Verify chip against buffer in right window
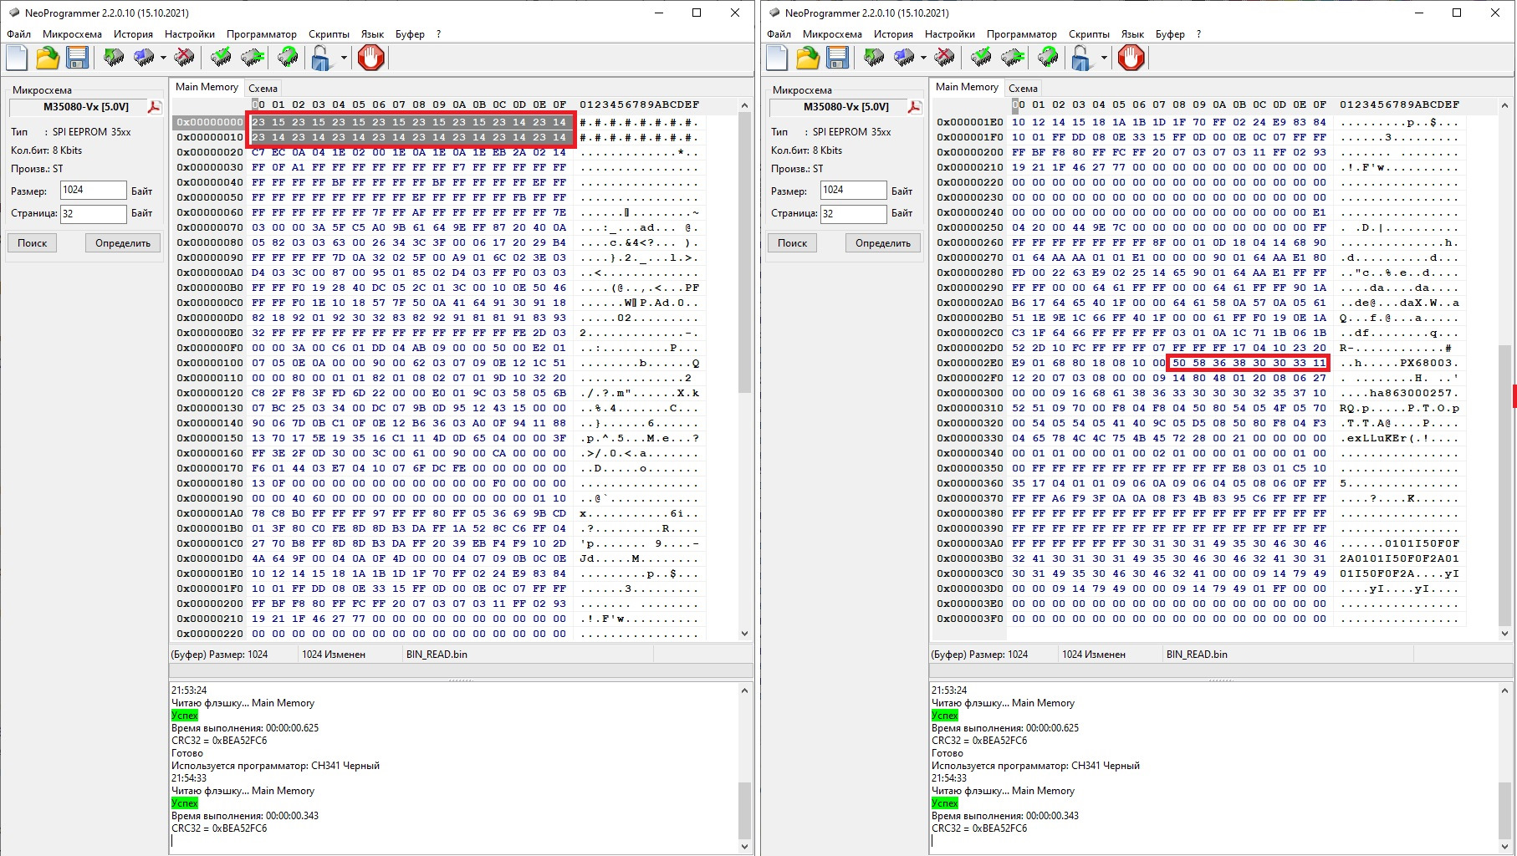The image size is (1517, 856). click(x=1013, y=58)
